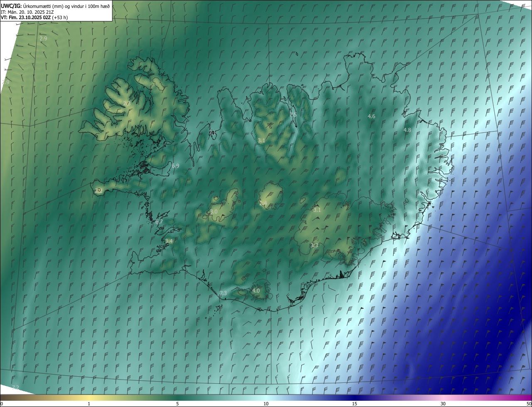Click the color scale tick label '50'
Viewport: 532px width, 407px height.
529,404
